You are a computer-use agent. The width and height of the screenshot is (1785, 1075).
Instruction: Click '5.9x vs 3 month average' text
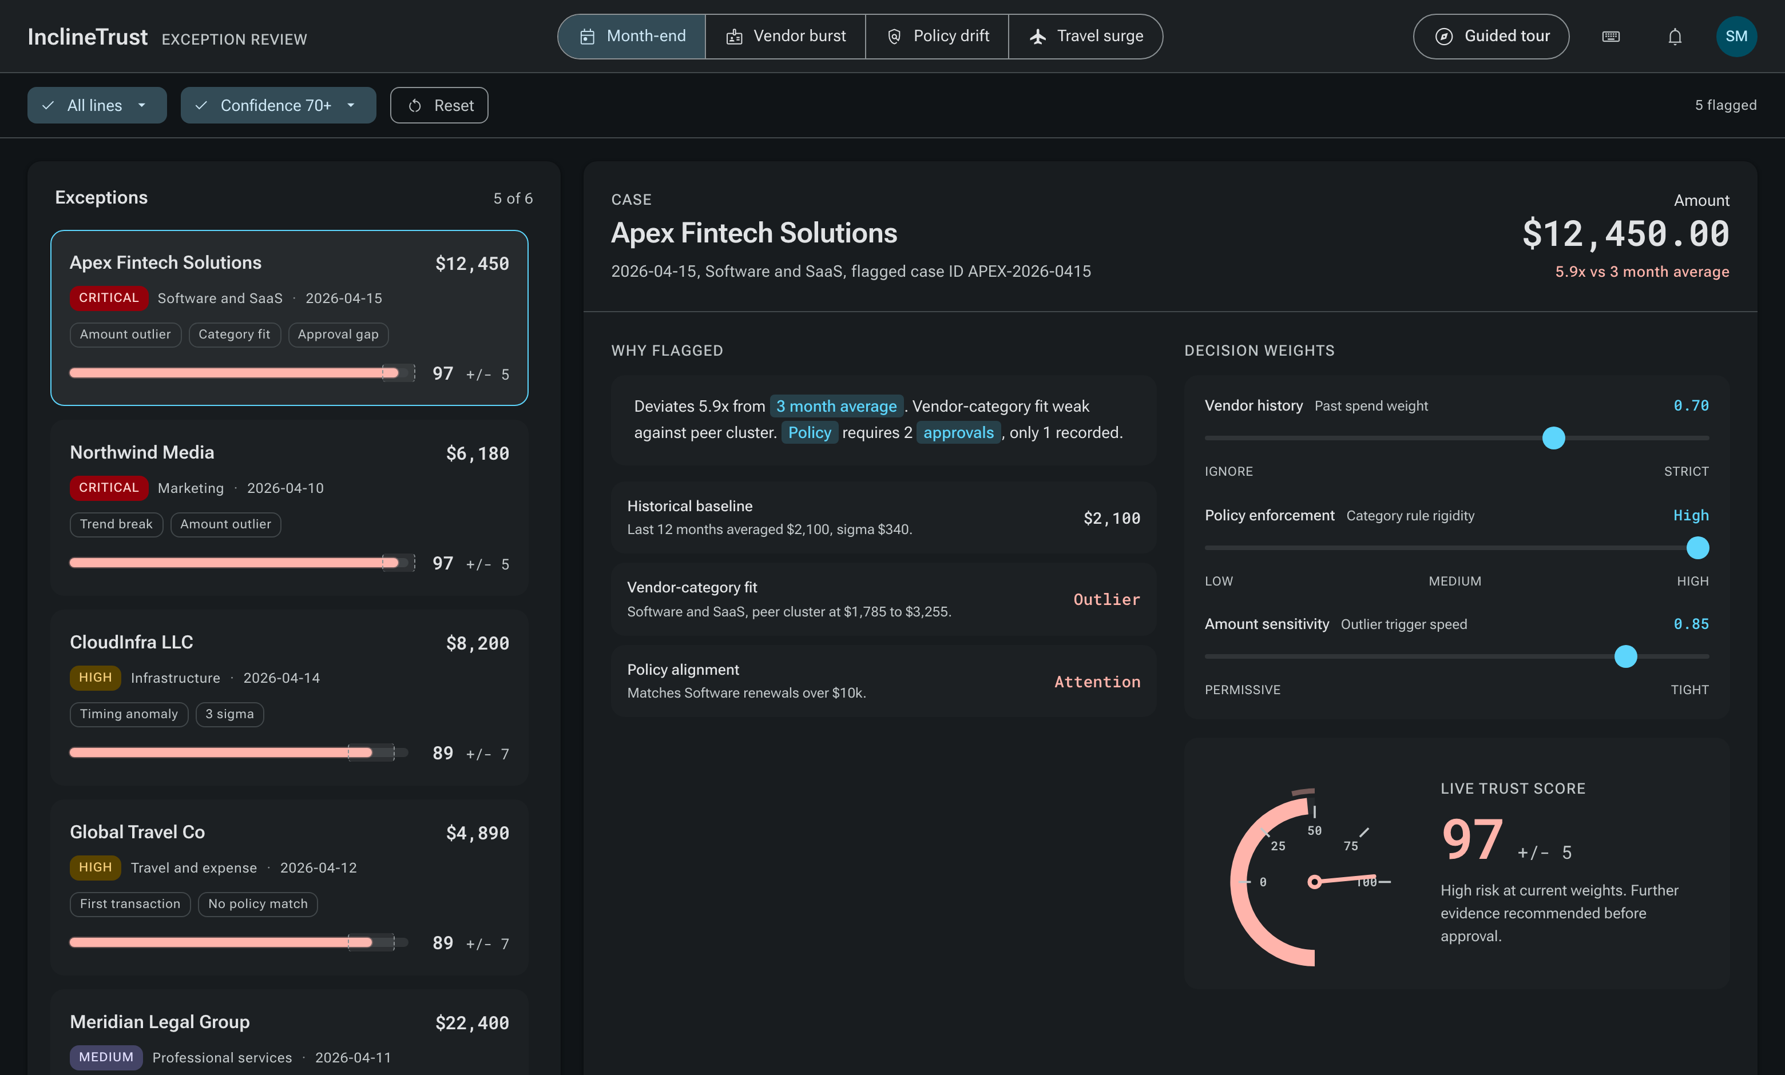[x=1641, y=272]
